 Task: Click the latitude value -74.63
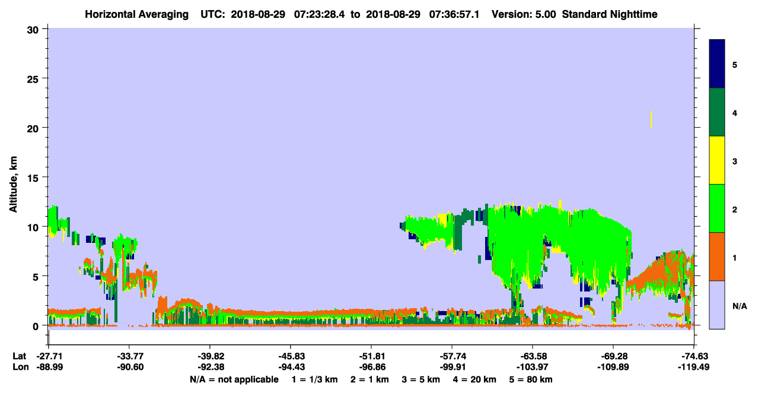coord(694,356)
